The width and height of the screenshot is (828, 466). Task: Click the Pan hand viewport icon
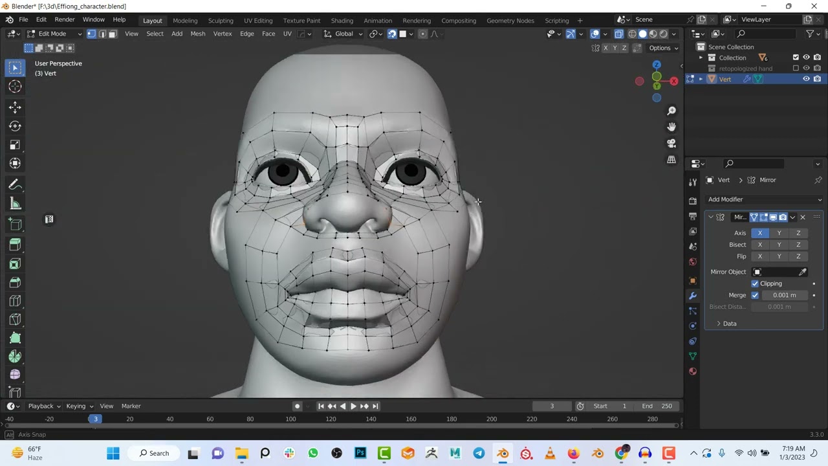click(x=671, y=127)
